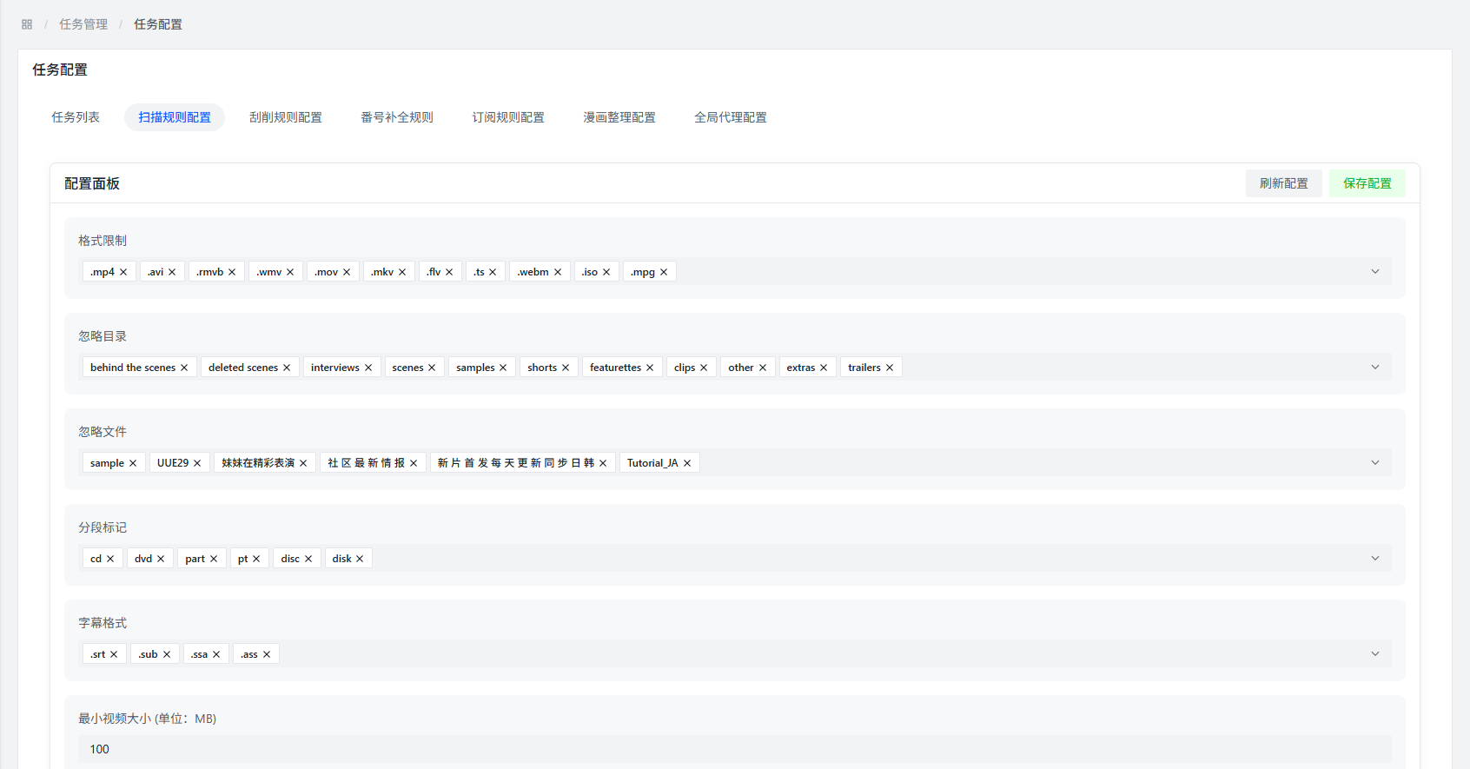Remove the .webm format tag
The height and width of the screenshot is (769, 1470).
[x=558, y=272]
